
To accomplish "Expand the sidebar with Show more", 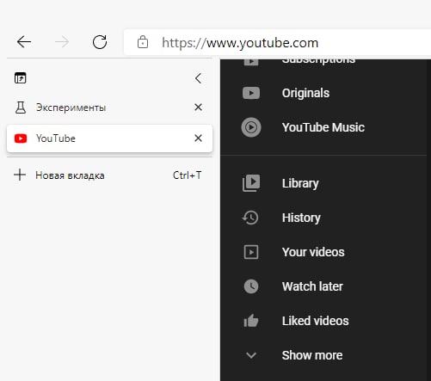I will (x=312, y=355).
